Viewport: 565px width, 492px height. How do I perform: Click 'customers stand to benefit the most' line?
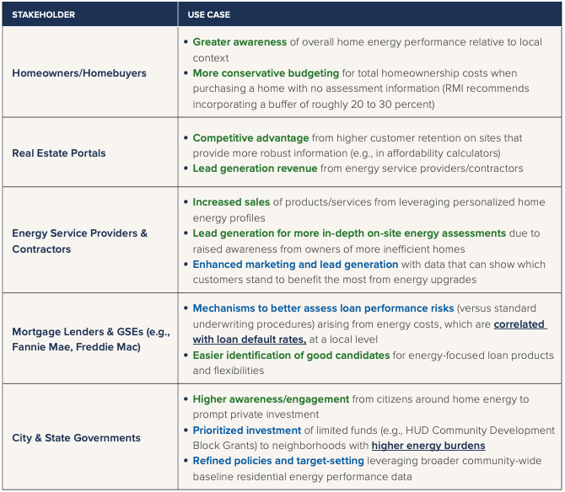click(x=335, y=280)
